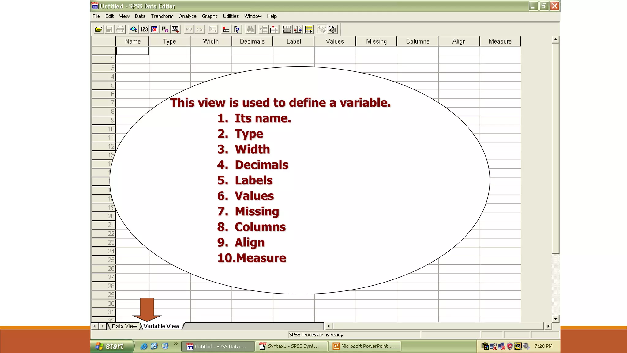The width and height of the screenshot is (627, 353).
Task: Open the Window menu
Action: [x=253, y=16]
